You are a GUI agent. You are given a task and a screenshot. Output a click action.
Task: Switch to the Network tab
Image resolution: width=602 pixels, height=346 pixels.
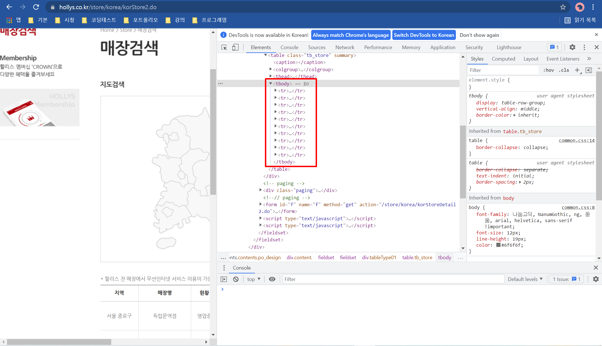345,47
